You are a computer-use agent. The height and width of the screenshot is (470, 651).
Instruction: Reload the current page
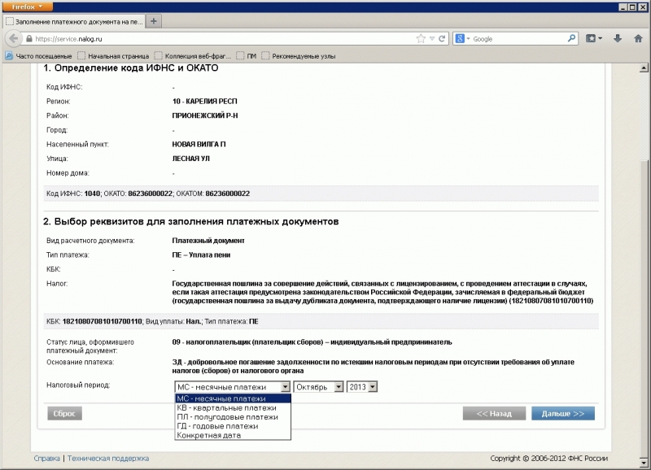pos(442,37)
